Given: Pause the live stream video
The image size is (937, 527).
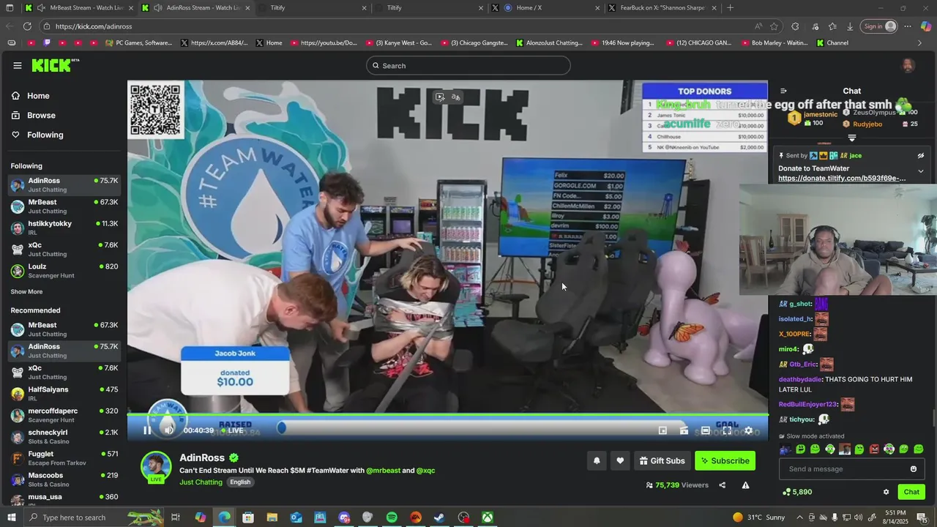Looking at the screenshot, I should pos(147,430).
